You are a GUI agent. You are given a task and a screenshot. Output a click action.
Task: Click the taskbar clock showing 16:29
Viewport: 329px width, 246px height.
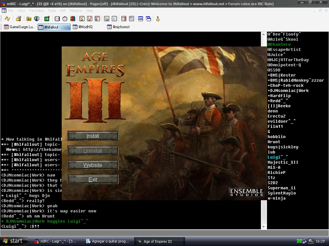click(320, 241)
